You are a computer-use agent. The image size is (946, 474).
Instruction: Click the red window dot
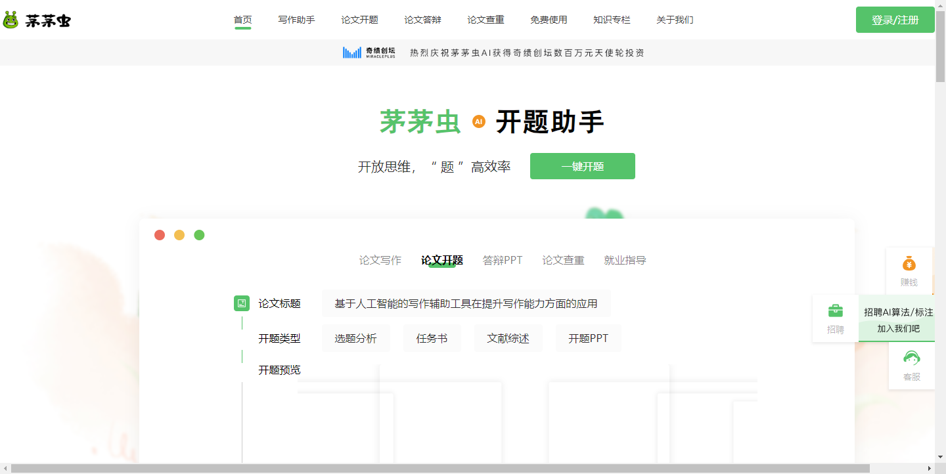[x=160, y=235]
